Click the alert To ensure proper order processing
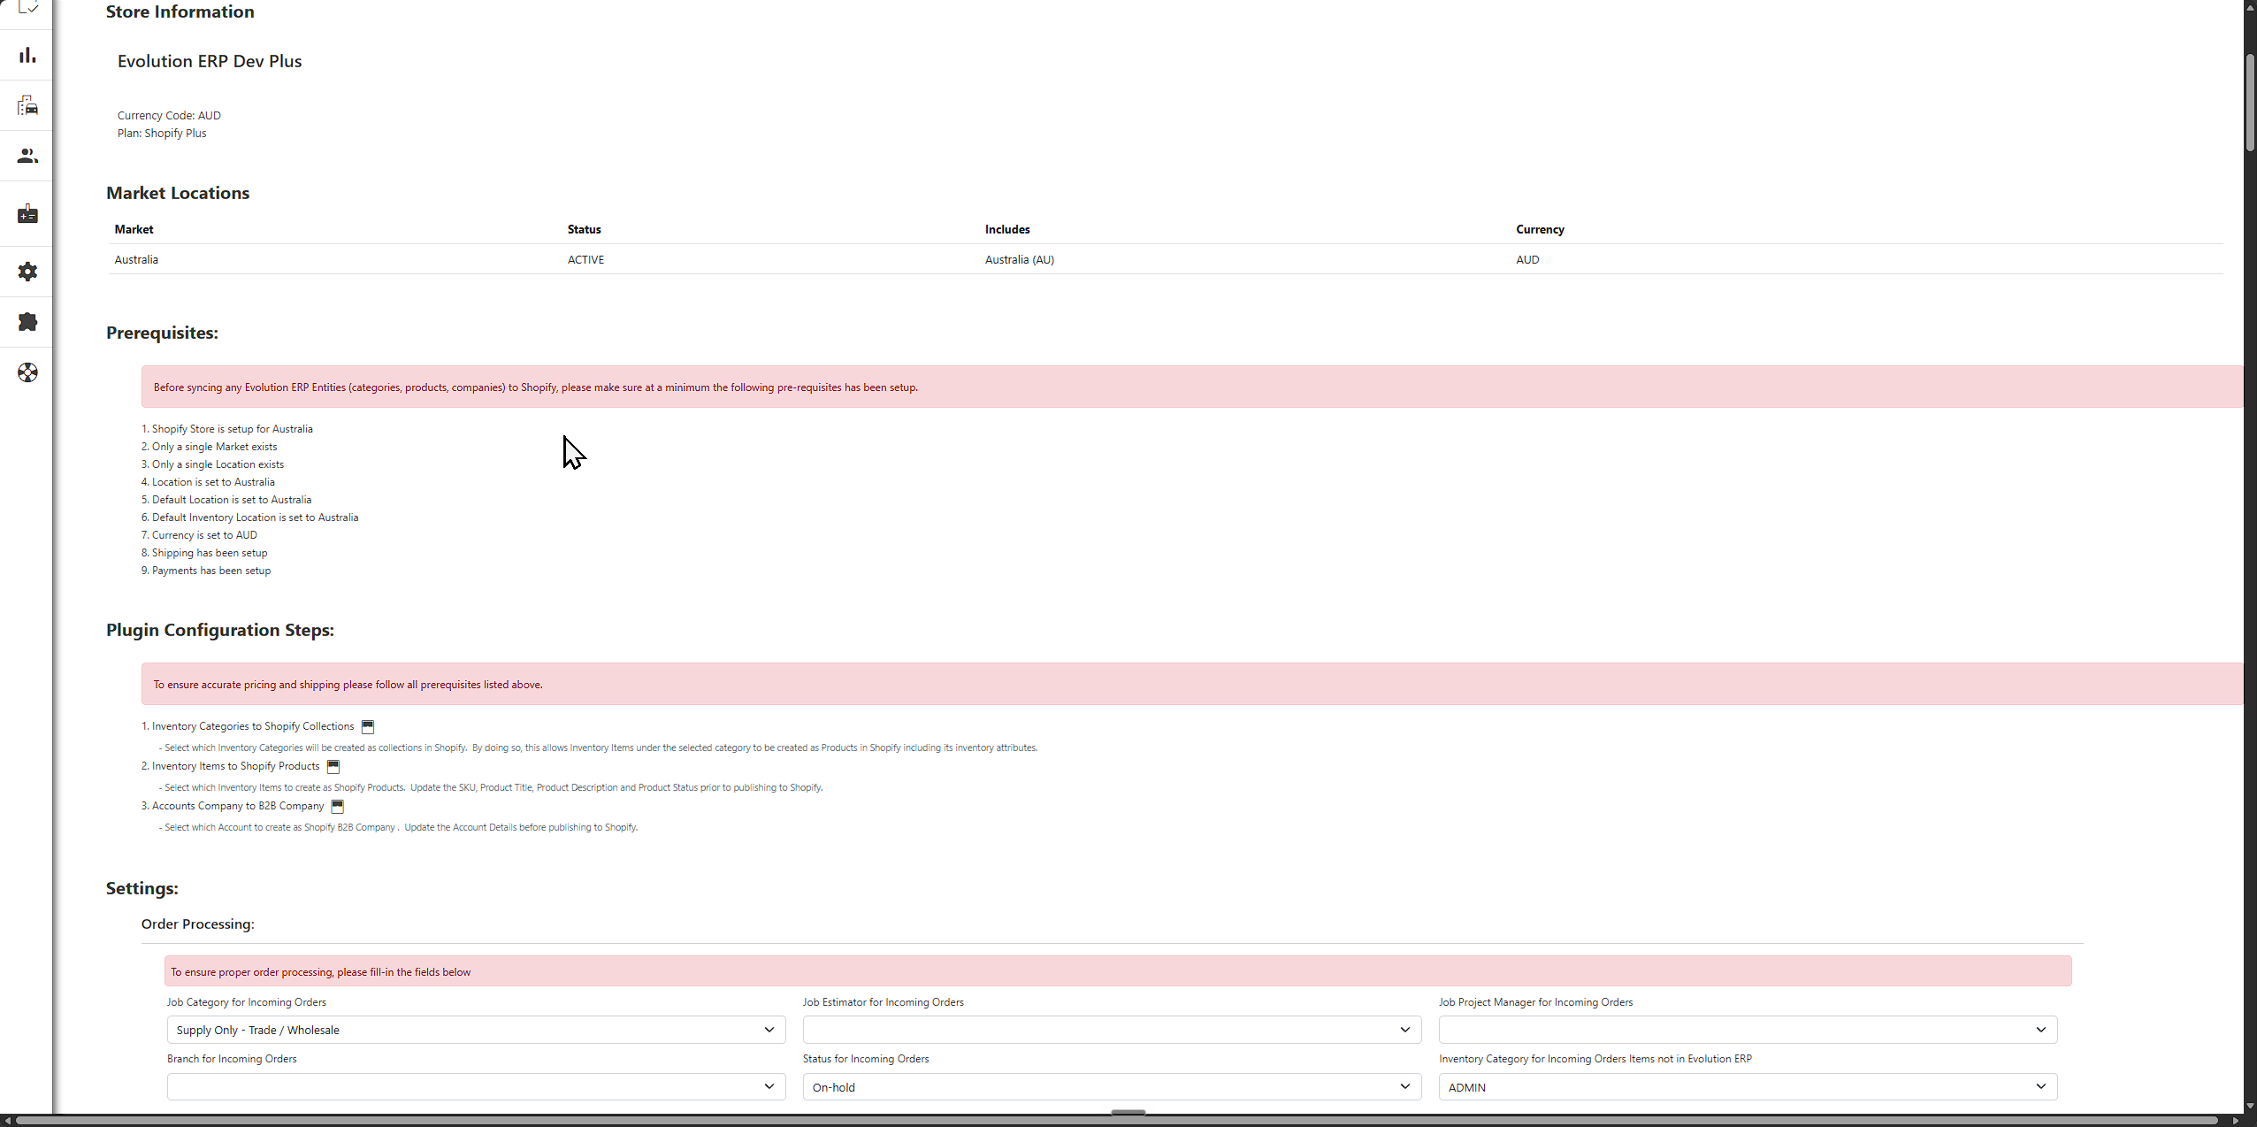This screenshot has height=1127, width=2257. click(1118, 971)
